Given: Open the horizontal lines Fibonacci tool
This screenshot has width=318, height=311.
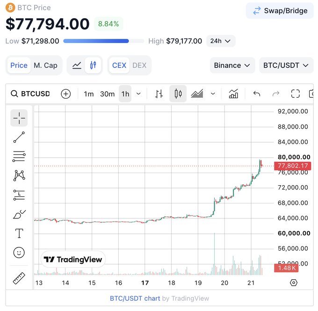Looking at the screenshot, I should click(19, 156).
